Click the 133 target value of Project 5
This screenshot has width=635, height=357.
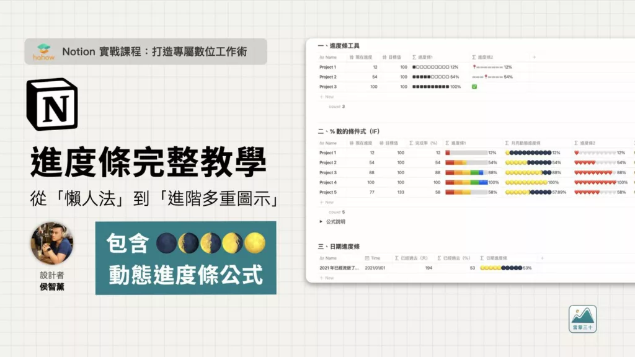coord(401,192)
